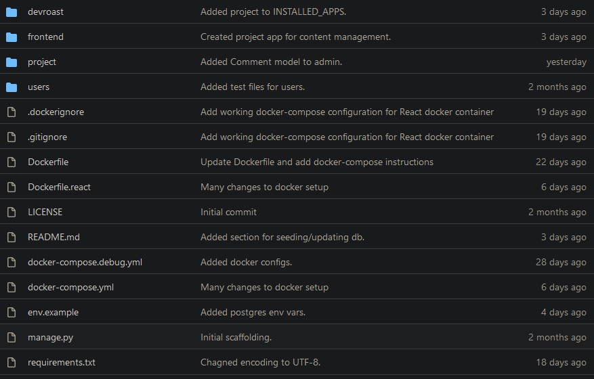The height and width of the screenshot is (379, 594).
Task: Click the LICENSE file icon
Action: [x=12, y=213]
